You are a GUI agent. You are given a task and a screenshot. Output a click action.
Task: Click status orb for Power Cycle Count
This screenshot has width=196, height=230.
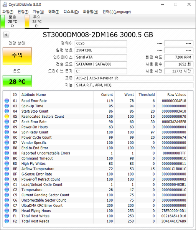point(7,137)
